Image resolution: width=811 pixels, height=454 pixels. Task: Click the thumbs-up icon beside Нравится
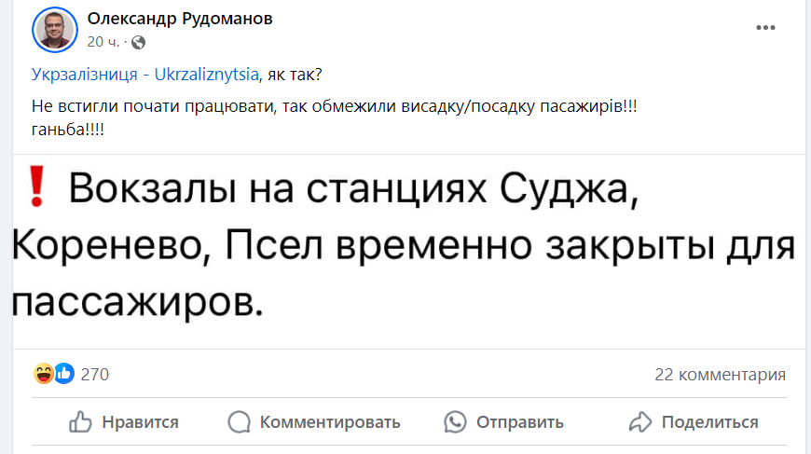81,422
